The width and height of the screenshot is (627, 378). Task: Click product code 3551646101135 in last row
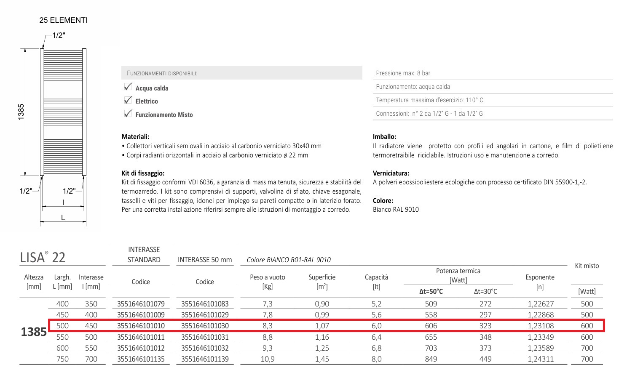[141, 359]
